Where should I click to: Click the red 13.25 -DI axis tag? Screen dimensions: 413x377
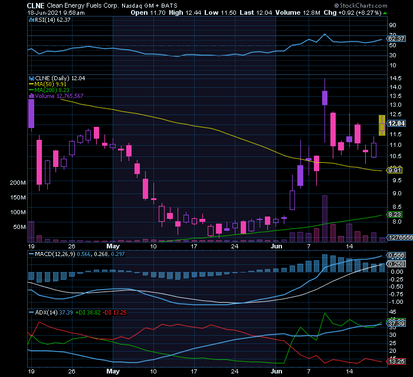(396, 361)
